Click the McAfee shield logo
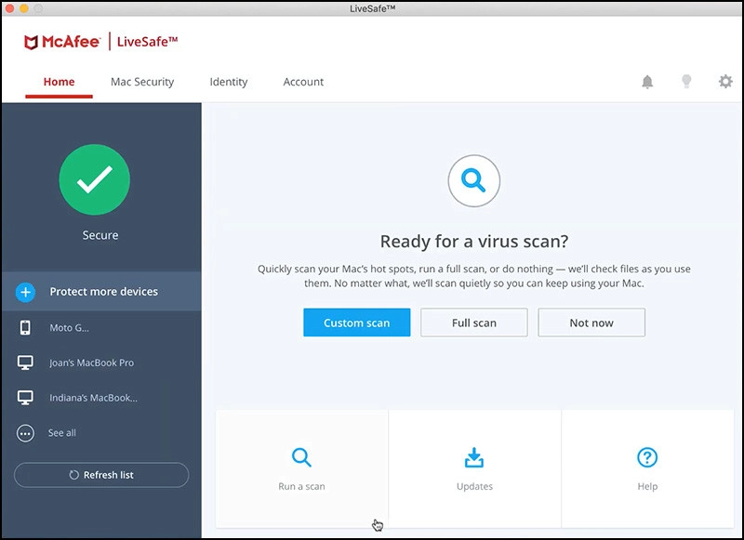The image size is (744, 540). tap(31, 42)
